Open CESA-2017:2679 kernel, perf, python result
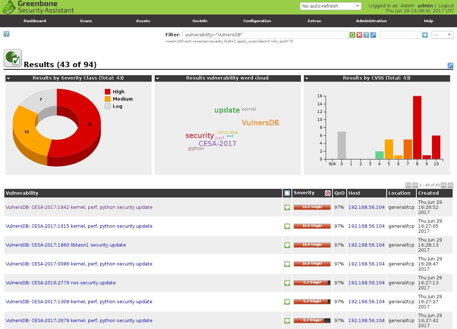The height and width of the screenshot is (329, 457). point(79,321)
